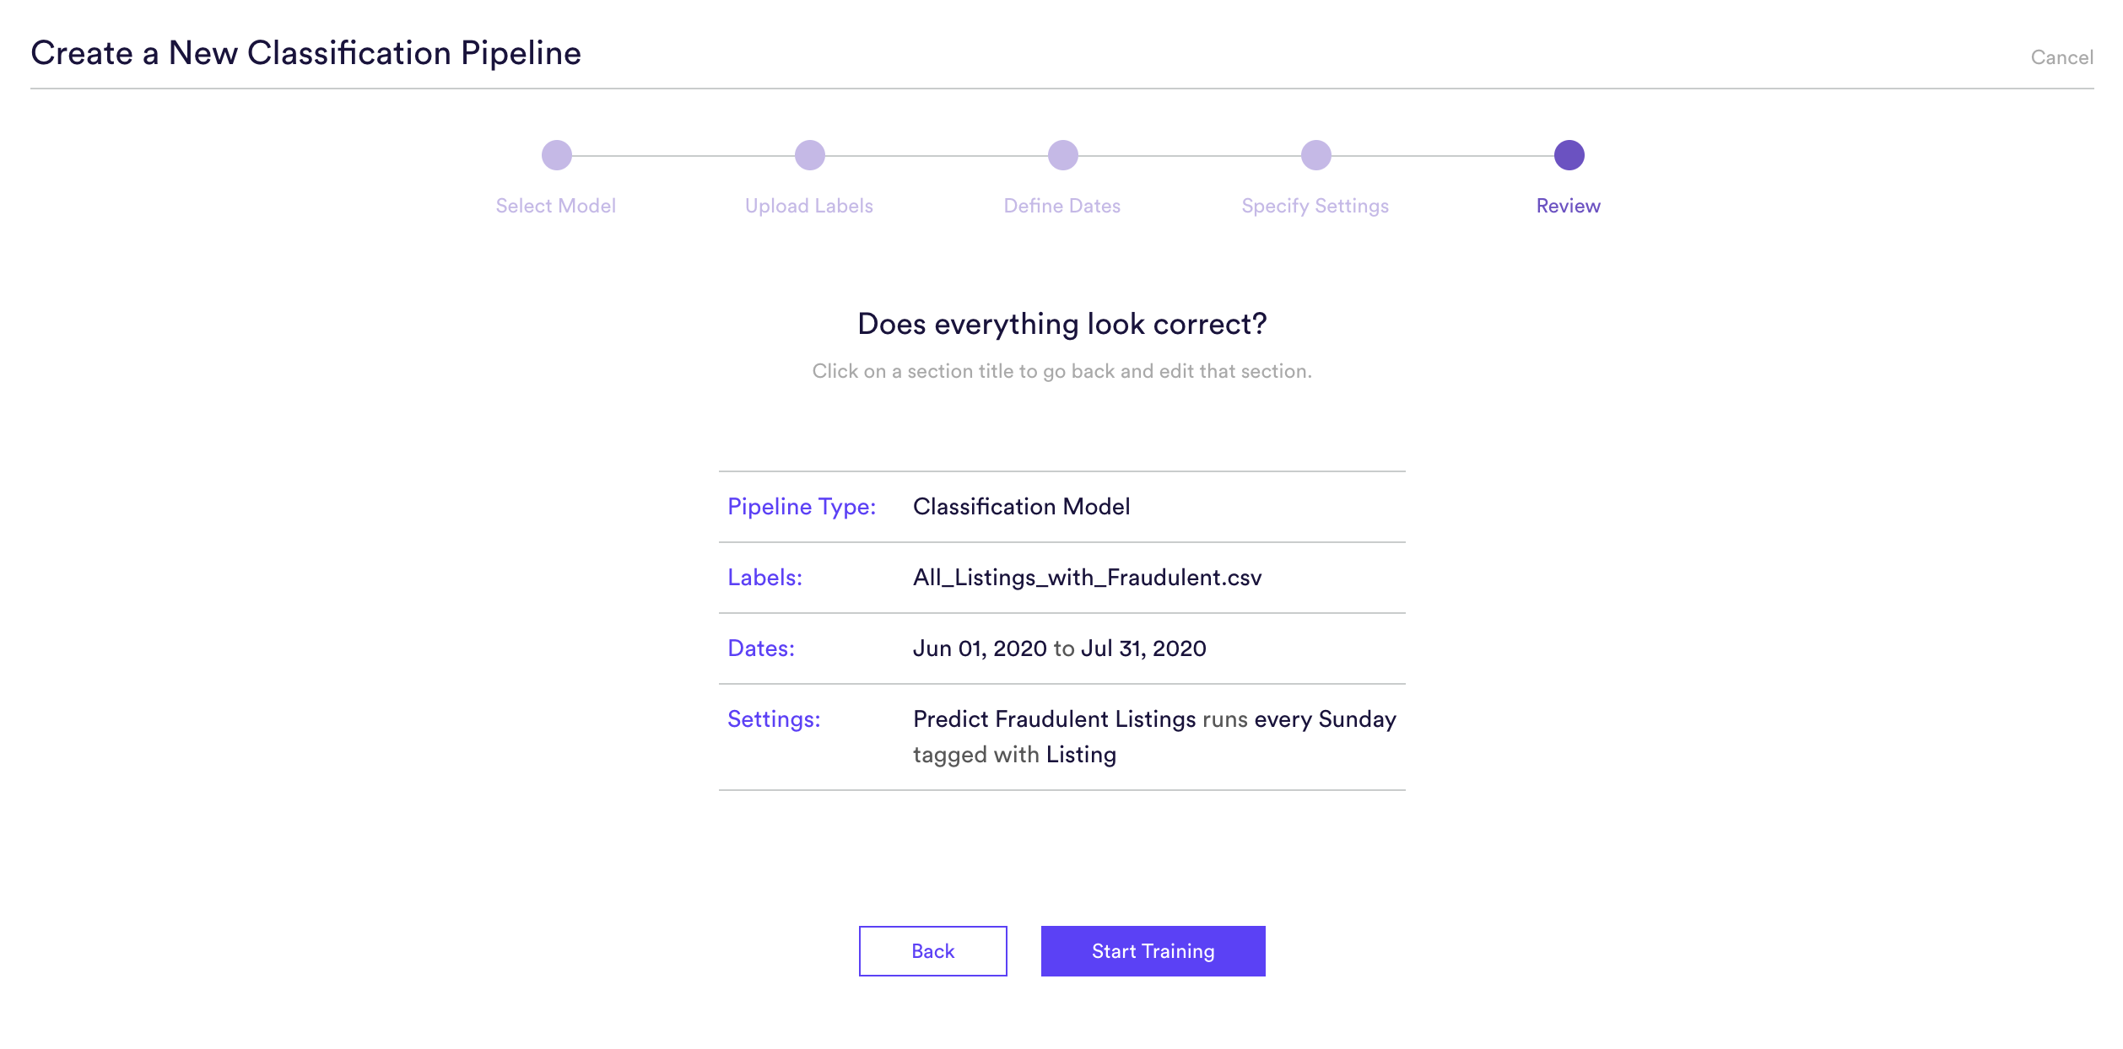Open the Select Model step label
Screen dimensions: 2123x1049
[x=556, y=206]
